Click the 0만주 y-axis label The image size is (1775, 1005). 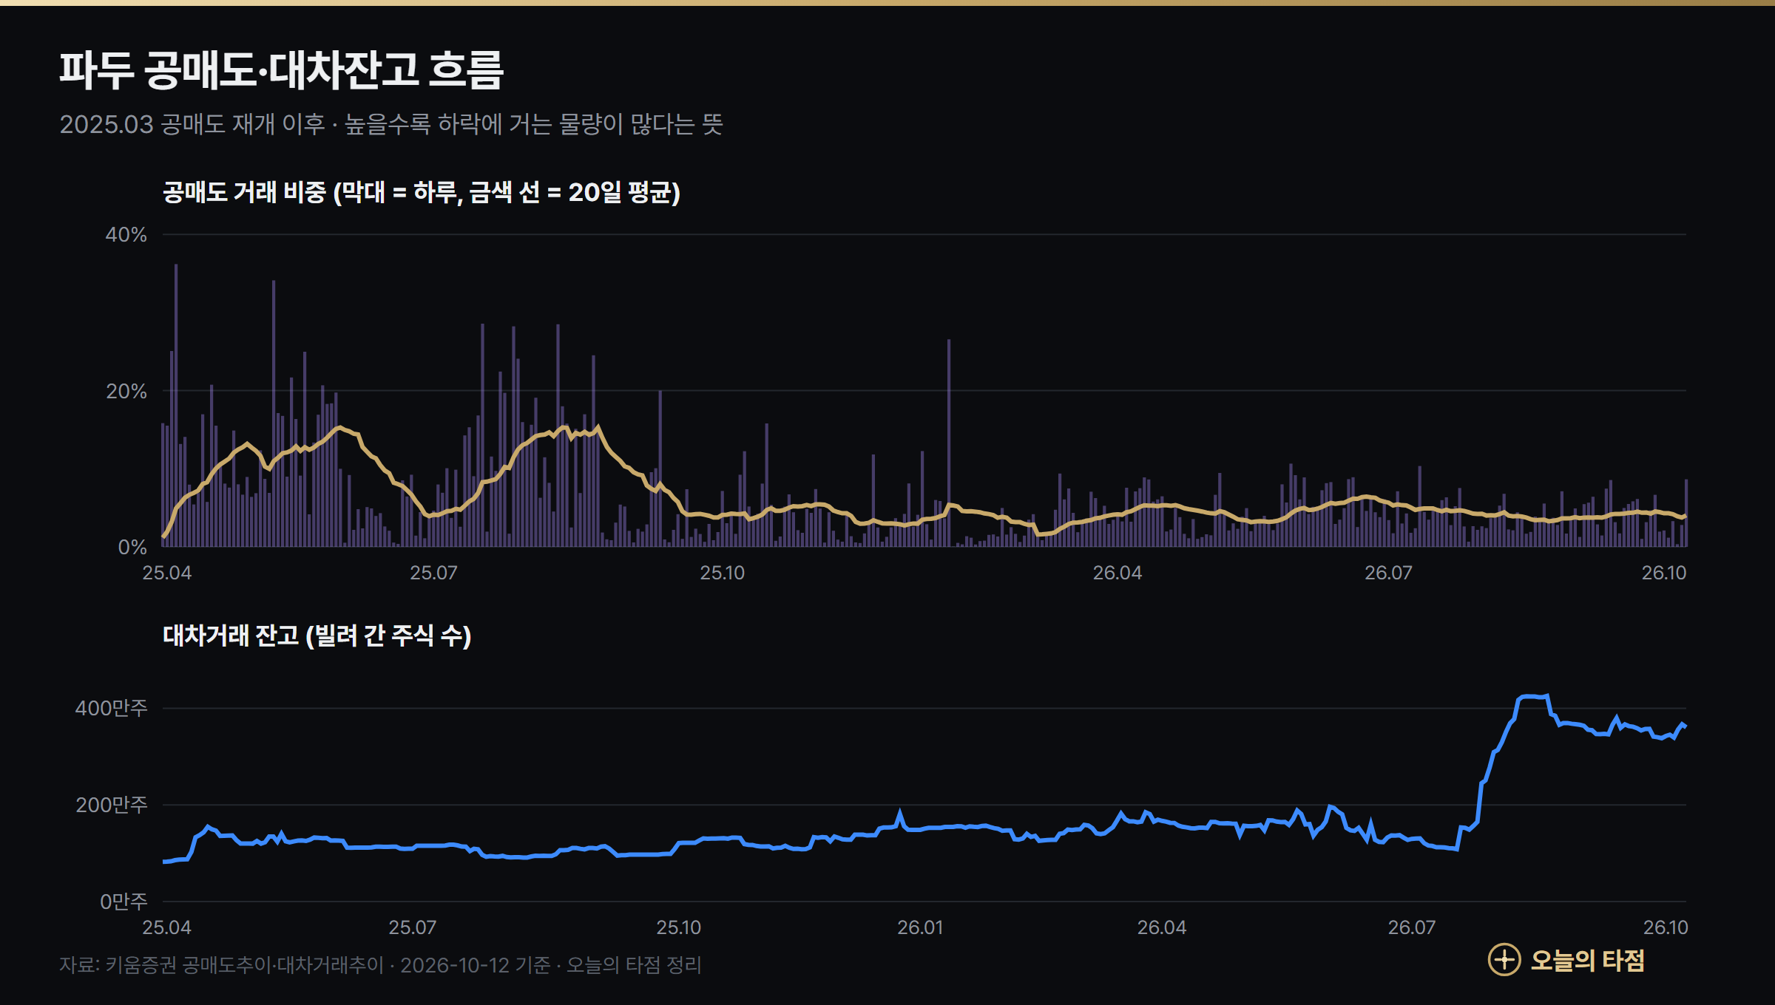point(124,902)
